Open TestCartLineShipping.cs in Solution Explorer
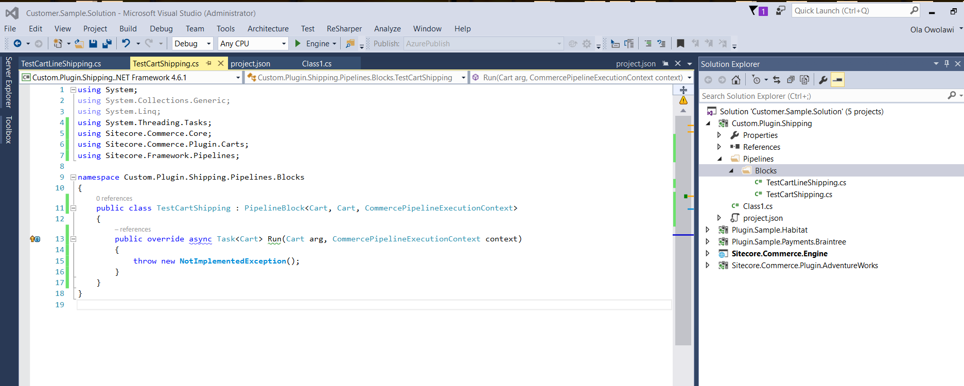The image size is (964, 386). pos(806,183)
